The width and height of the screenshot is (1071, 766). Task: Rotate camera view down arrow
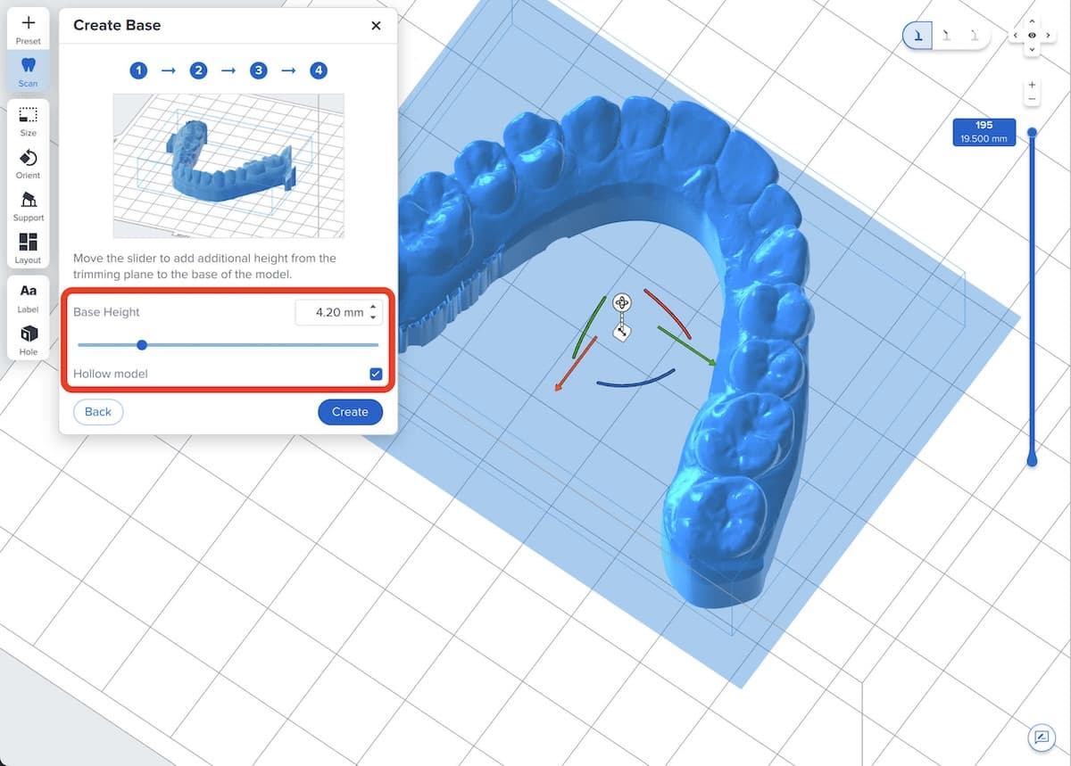pyautogui.click(x=1032, y=51)
